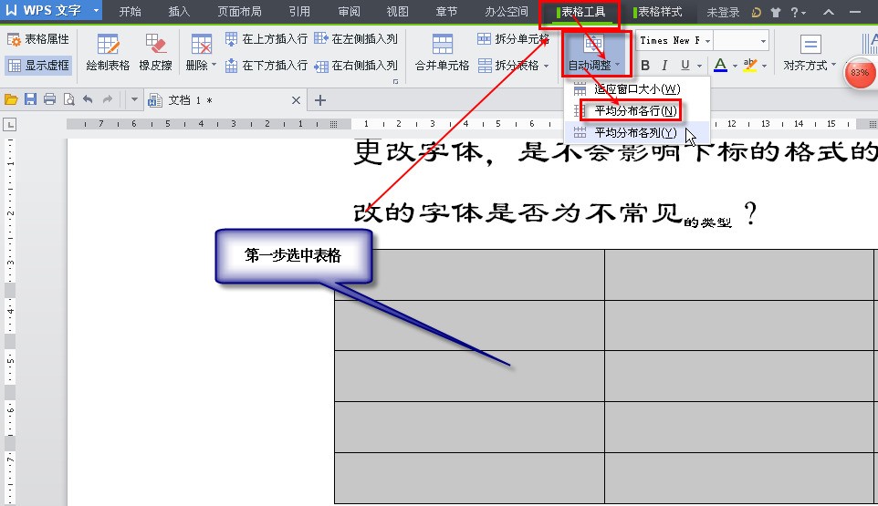
Task: Switch to the 插入 (Insert) tab
Action: (179, 12)
